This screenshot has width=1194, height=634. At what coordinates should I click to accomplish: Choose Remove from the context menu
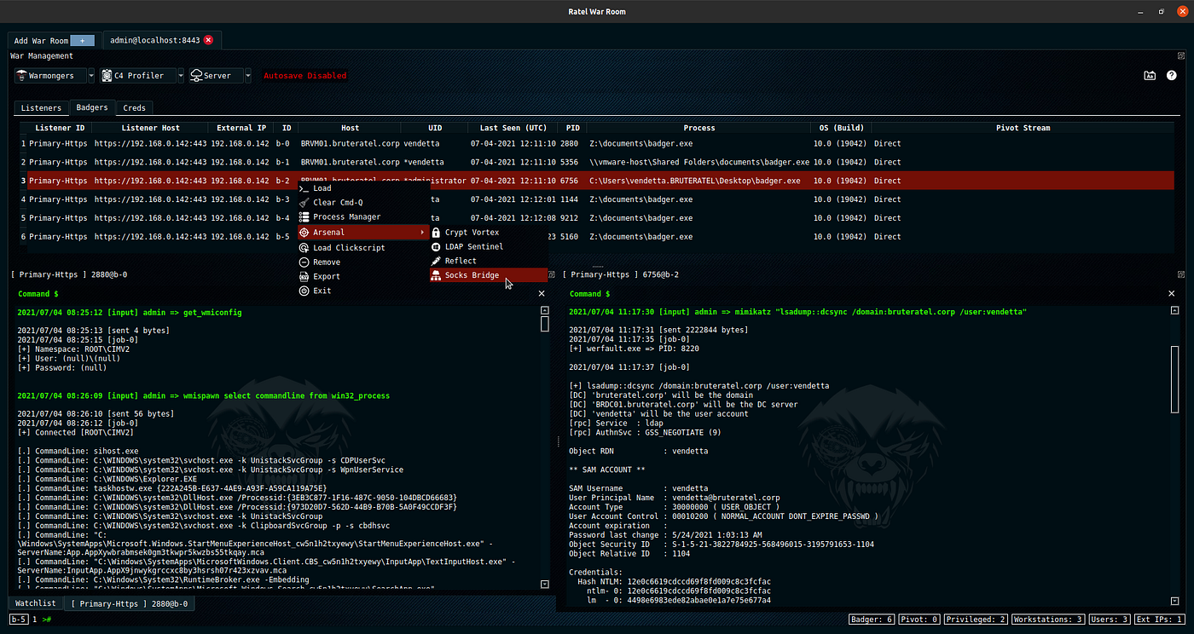click(x=327, y=262)
